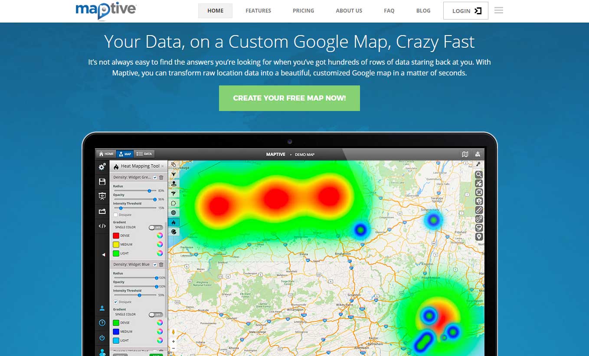Uncheck the Density: Widget Blue checkbox
Image resolution: width=589 pixels, height=356 pixels.
click(x=155, y=265)
